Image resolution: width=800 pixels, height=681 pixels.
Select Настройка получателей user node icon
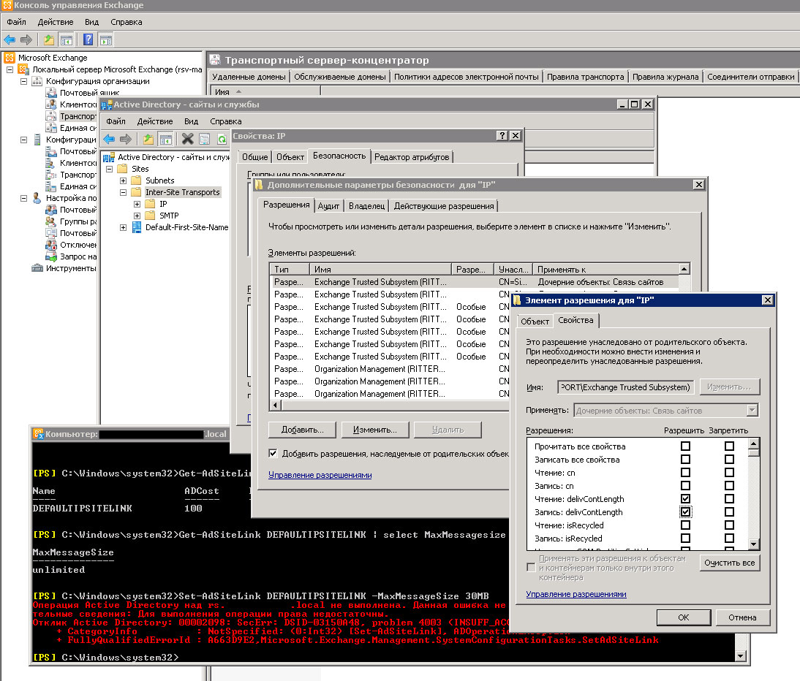tap(37, 198)
